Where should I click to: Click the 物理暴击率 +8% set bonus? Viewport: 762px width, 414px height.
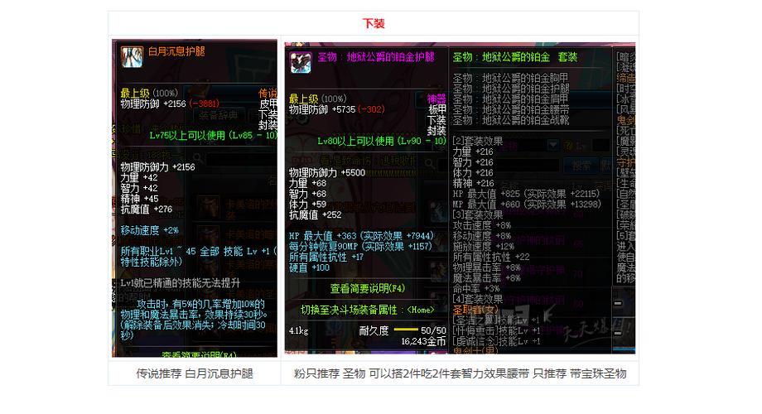pyautogui.click(x=487, y=267)
